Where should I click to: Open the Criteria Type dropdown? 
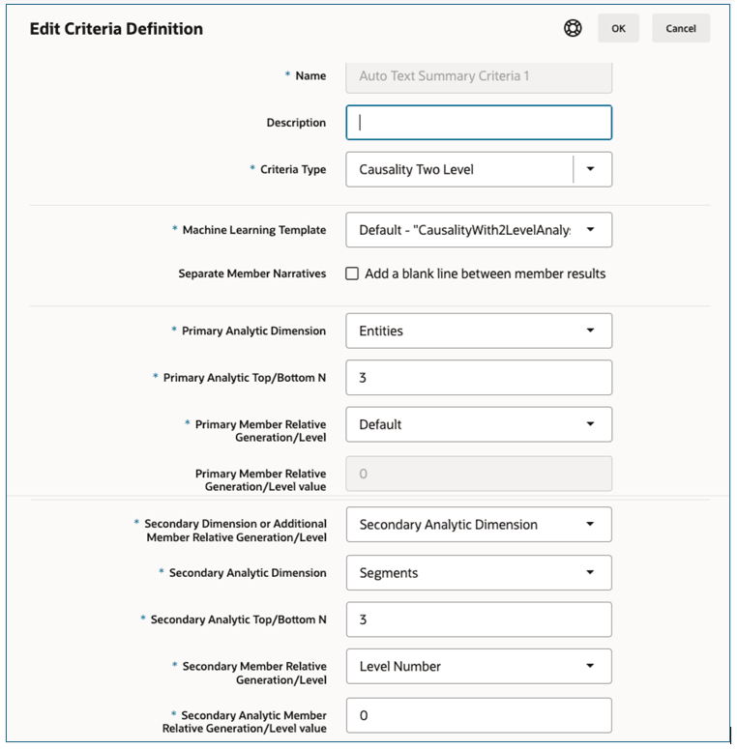click(x=479, y=169)
